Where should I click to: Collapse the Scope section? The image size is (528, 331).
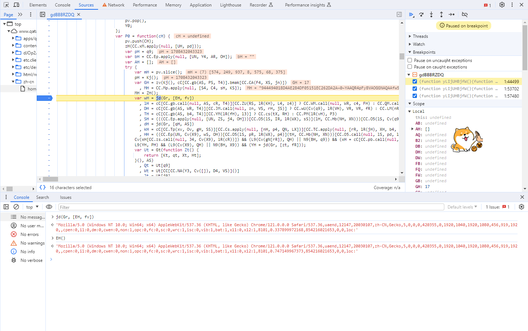(x=410, y=104)
